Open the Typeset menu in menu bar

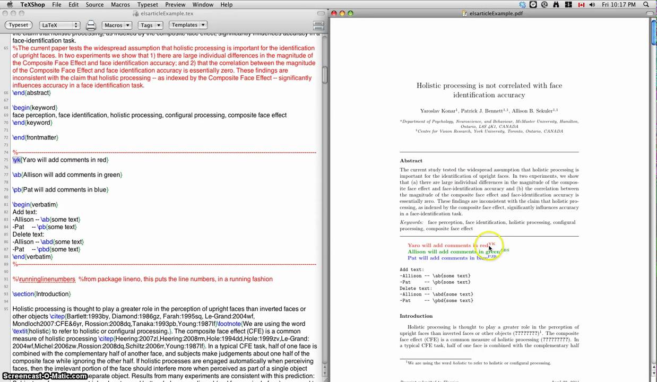coord(148,5)
